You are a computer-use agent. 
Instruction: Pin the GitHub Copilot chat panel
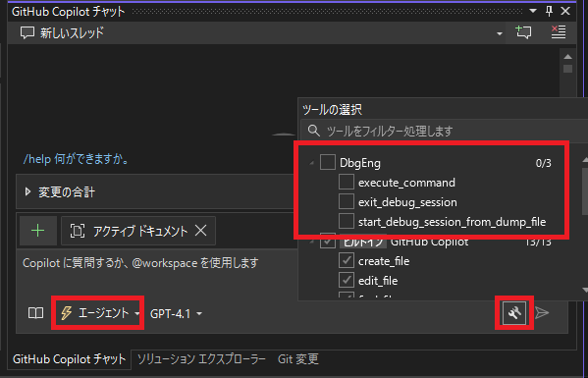coord(549,11)
